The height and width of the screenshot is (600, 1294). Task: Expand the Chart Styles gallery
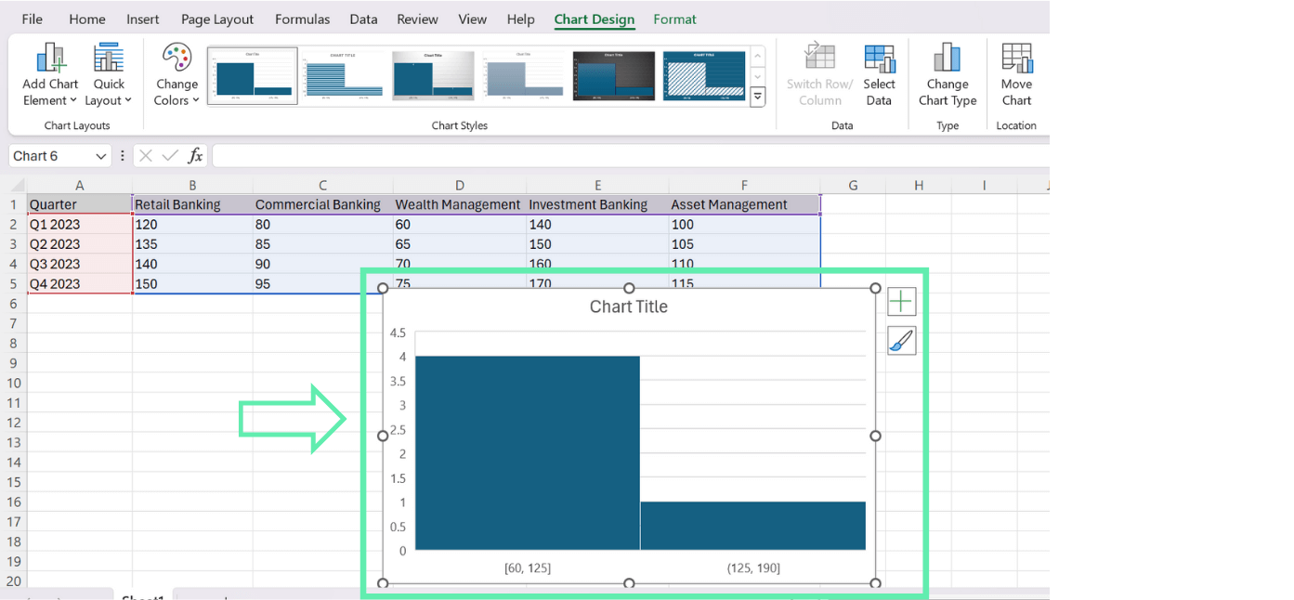coord(758,96)
